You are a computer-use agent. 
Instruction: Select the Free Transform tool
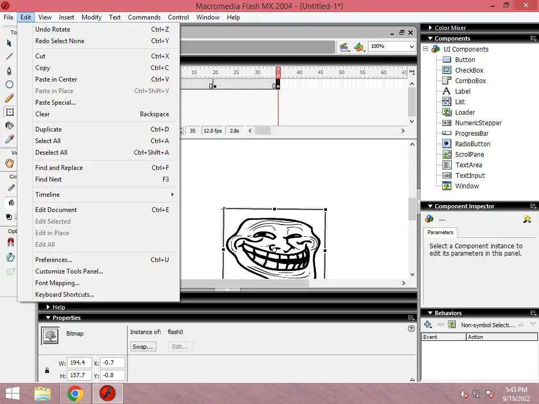pyautogui.click(x=9, y=112)
